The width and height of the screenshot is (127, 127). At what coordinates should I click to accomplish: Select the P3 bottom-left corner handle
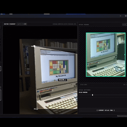click(37, 109)
